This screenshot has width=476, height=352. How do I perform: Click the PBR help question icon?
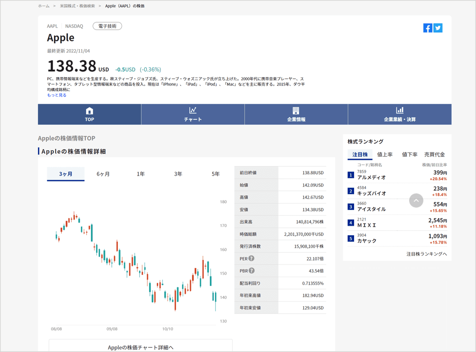pyautogui.click(x=252, y=271)
